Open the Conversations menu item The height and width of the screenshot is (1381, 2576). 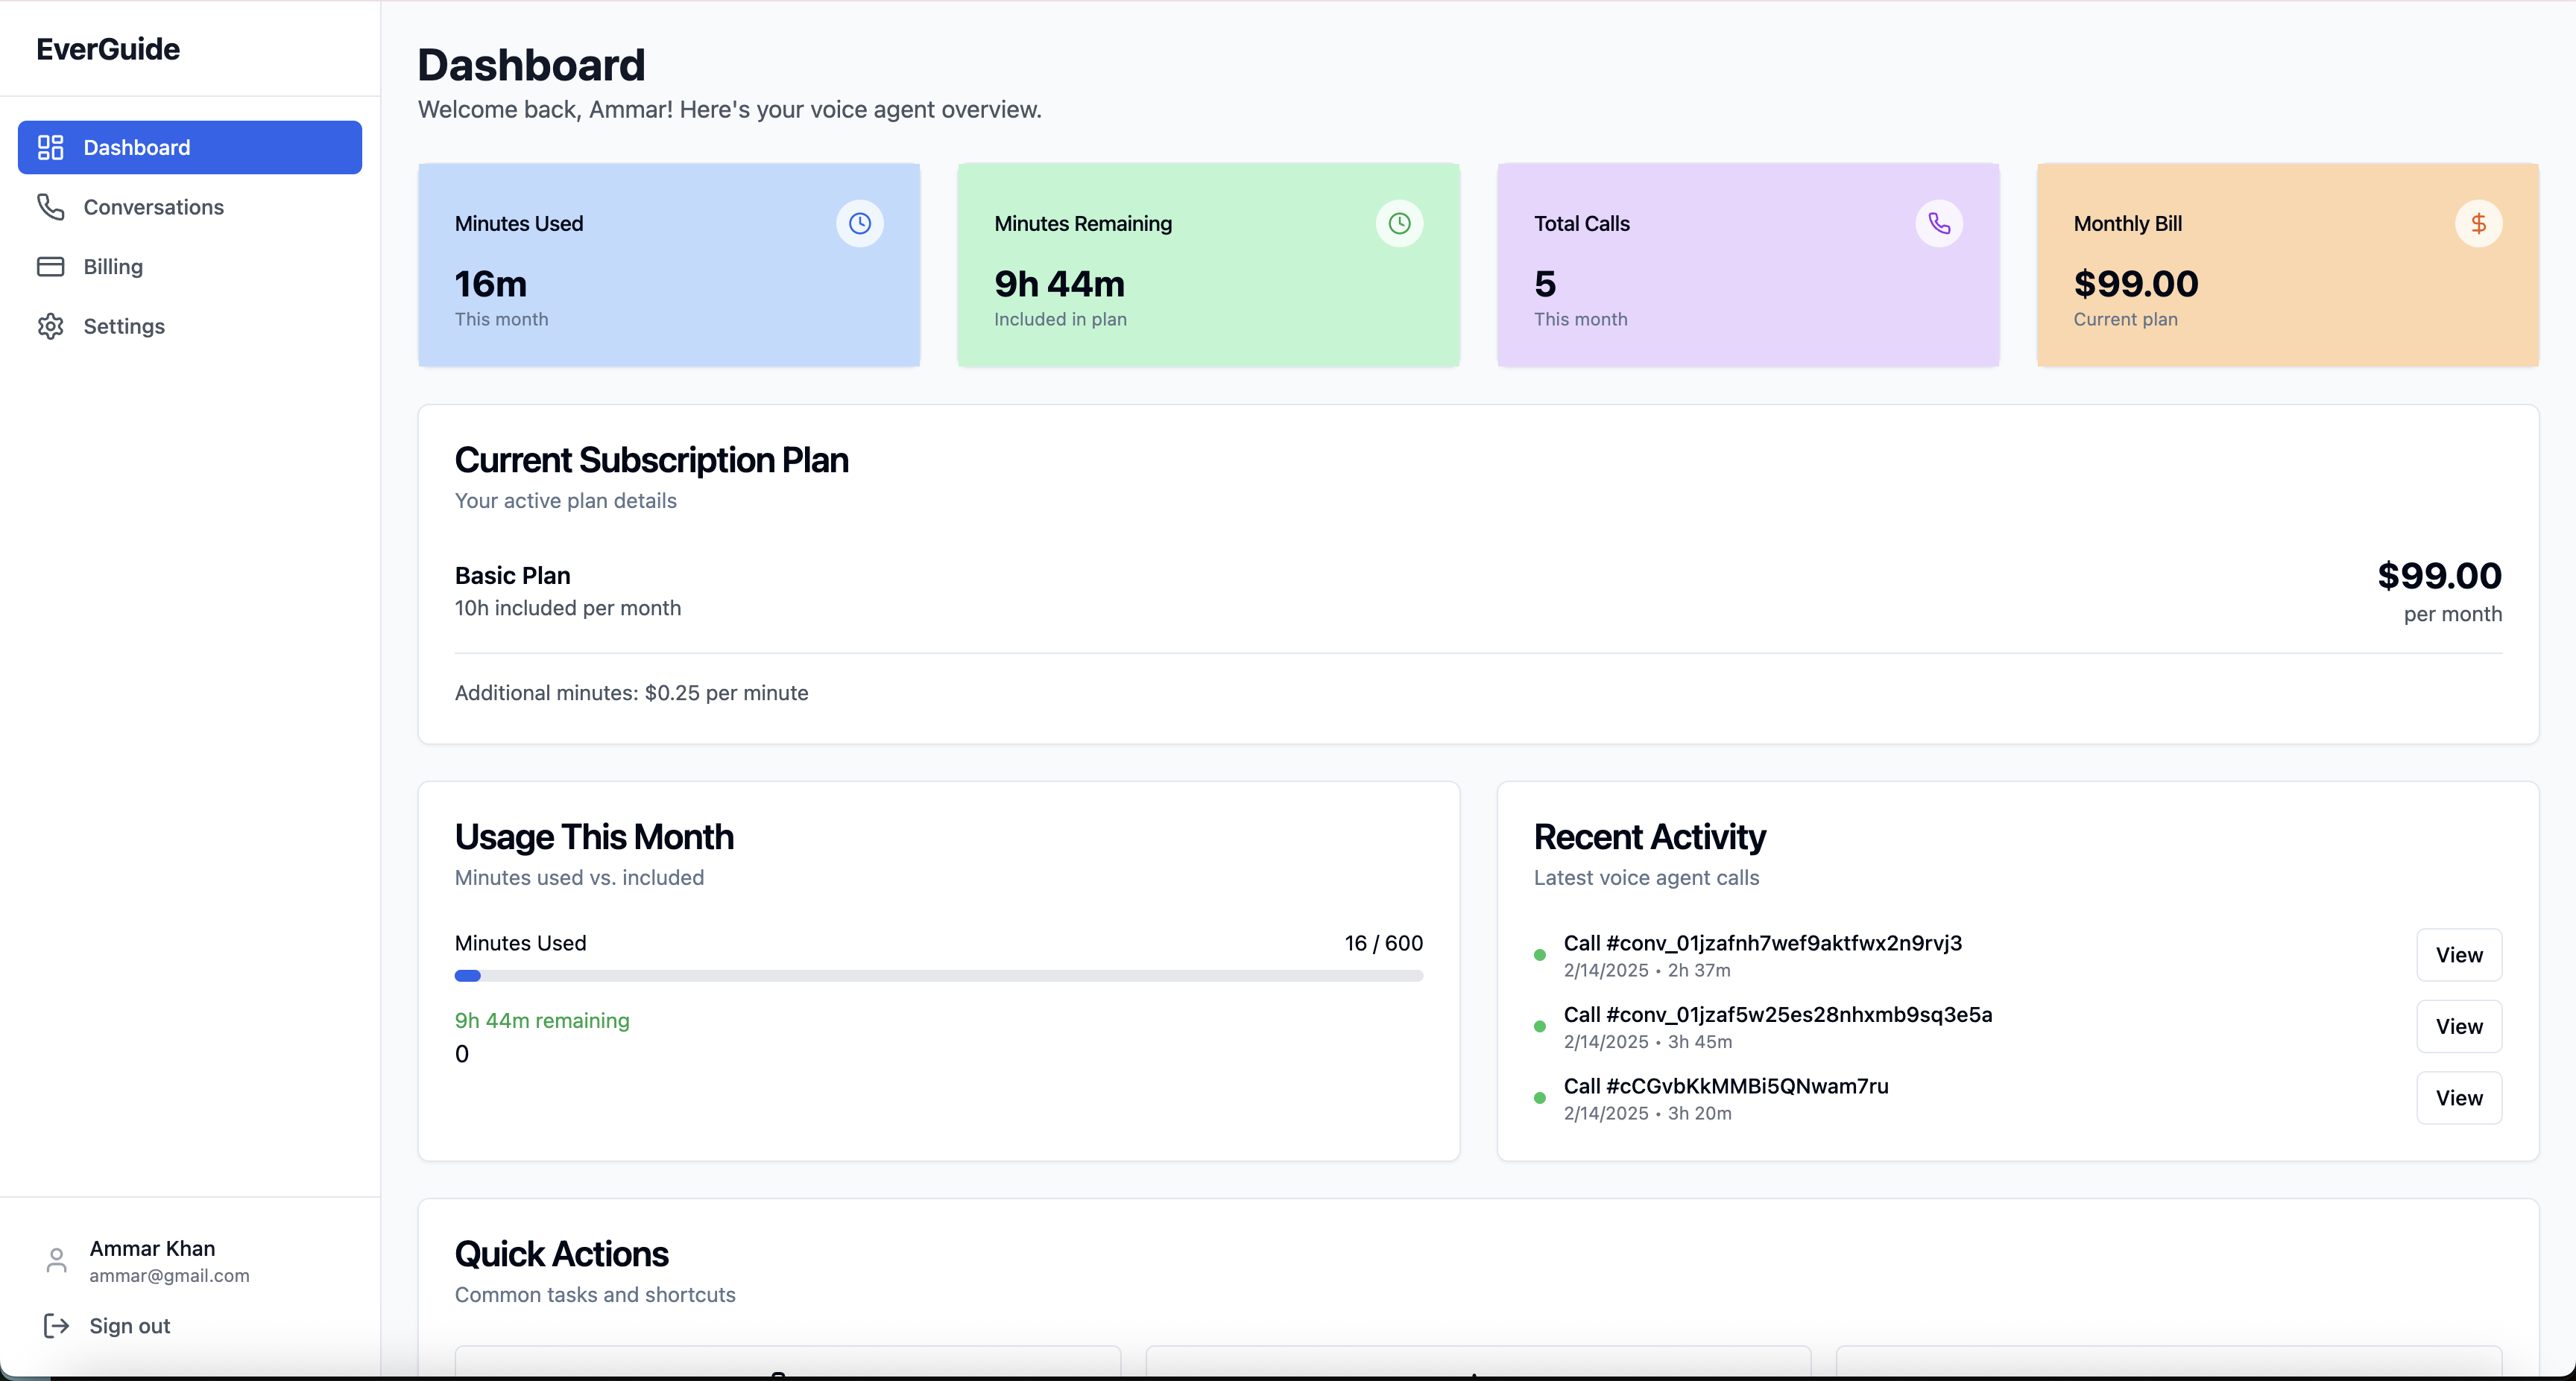tap(153, 207)
